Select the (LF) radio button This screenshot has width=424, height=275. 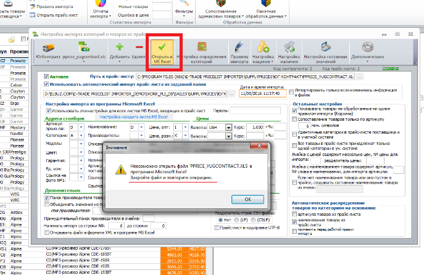(236, 220)
